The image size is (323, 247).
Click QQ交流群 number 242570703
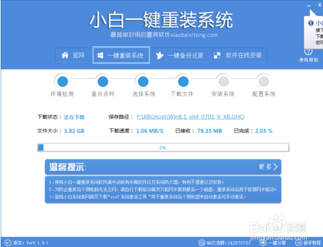coord(239,243)
